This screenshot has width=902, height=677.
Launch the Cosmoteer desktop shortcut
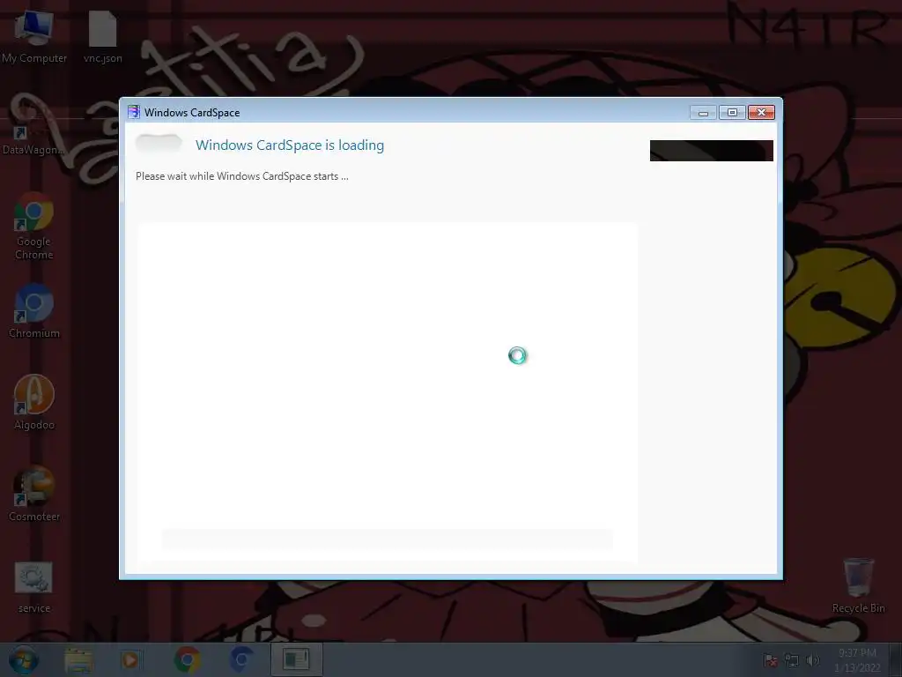click(34, 494)
